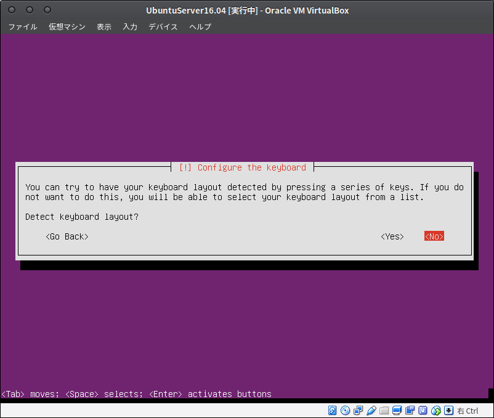494x418 pixels.
Task: Click the video capture recording icon
Action: (410, 411)
